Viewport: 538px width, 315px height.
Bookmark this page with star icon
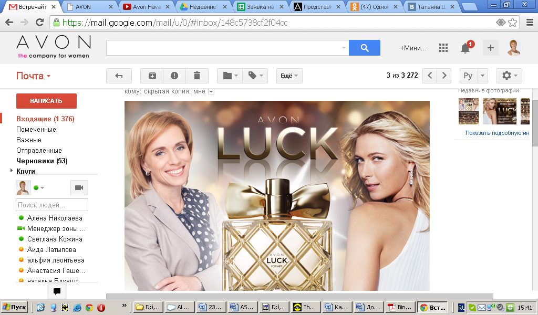tap(513, 23)
